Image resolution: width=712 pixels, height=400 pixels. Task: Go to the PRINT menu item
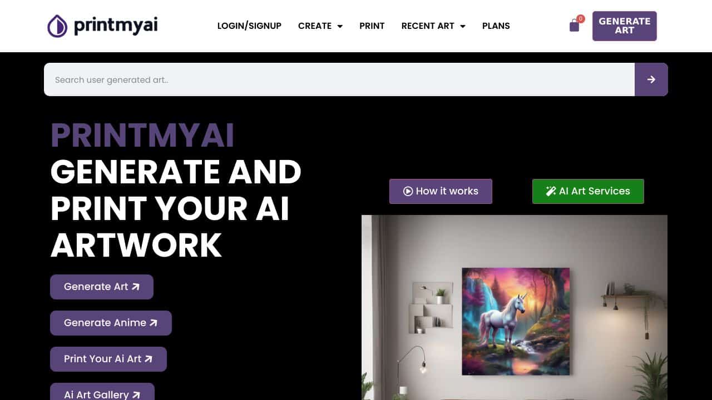372,26
